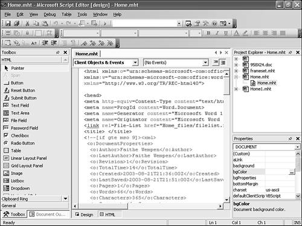Select the Text Field control

tap(35, 105)
